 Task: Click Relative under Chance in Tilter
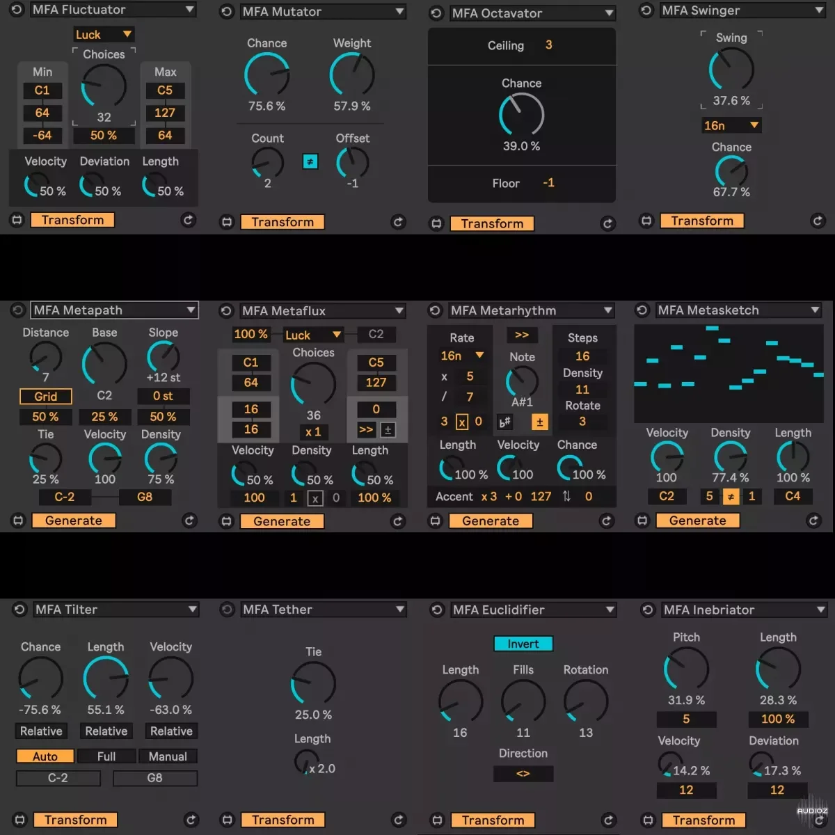41,731
